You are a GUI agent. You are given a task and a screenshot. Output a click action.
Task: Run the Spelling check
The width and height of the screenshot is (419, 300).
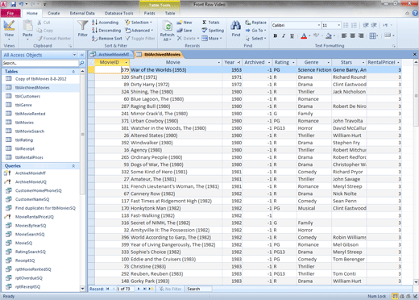[213, 31]
